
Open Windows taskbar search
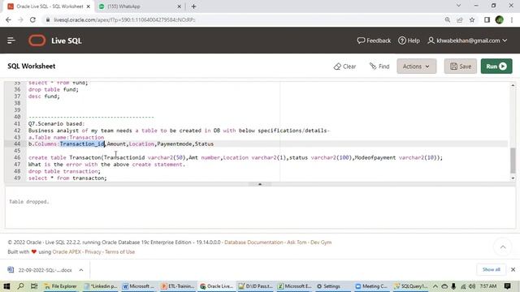point(20,286)
